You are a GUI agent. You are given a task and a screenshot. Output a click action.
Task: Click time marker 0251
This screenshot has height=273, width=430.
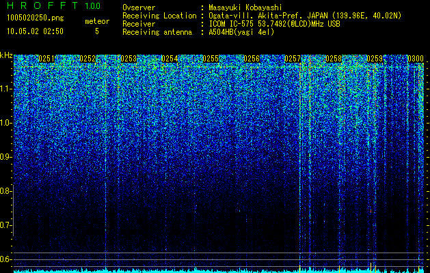point(46,59)
